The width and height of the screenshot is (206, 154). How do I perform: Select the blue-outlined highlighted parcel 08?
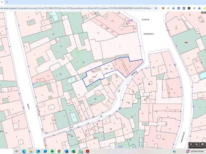tap(111, 68)
